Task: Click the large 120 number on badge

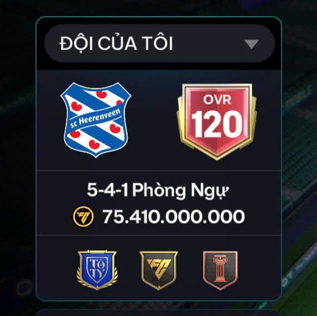Action: tap(217, 124)
